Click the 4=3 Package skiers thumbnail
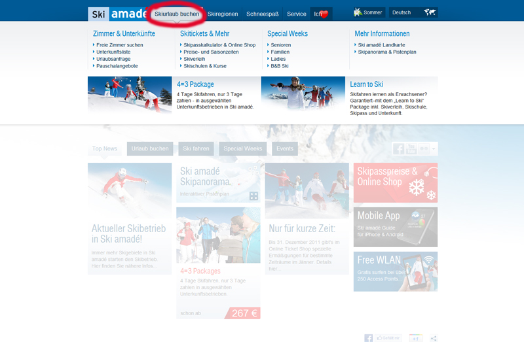 [x=130, y=95]
